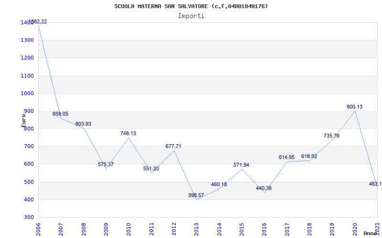
Task: Select data label 748.13
Action: click(x=128, y=133)
